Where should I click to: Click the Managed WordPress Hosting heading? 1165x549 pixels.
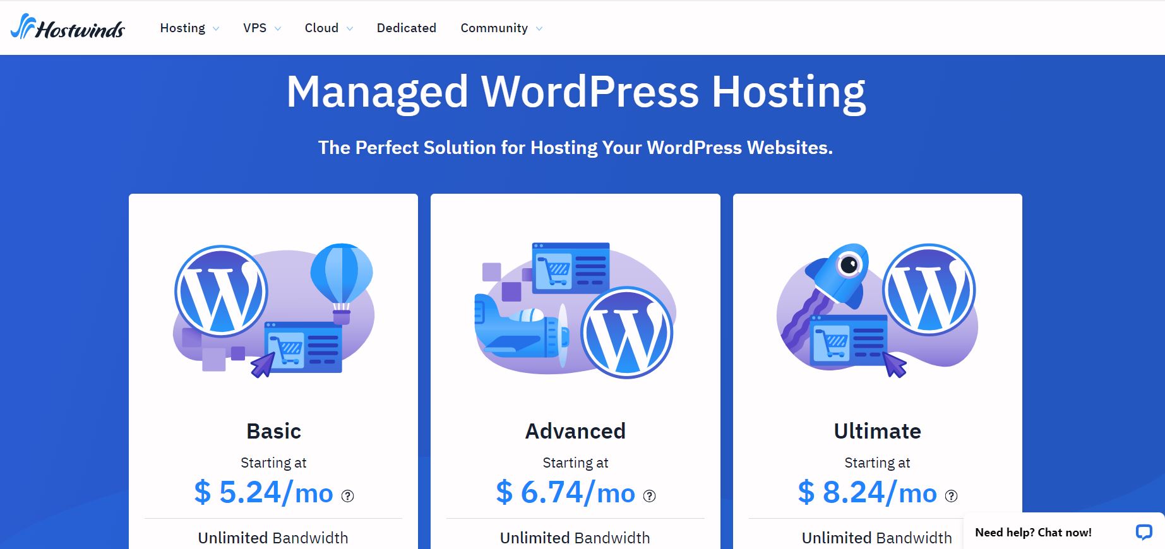tap(576, 92)
